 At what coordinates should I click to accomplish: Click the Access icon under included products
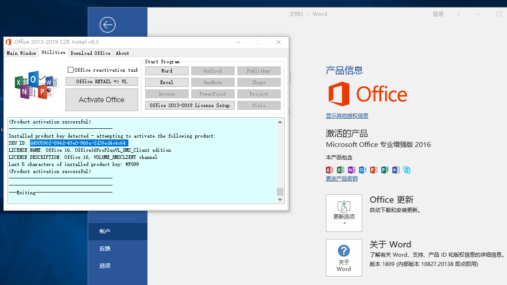329,170
